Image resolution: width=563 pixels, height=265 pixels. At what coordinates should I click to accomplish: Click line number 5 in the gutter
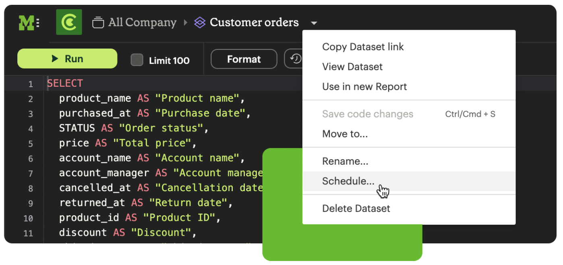[31, 143]
